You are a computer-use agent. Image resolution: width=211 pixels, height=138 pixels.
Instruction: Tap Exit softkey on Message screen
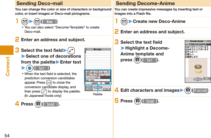coord(89,87)
